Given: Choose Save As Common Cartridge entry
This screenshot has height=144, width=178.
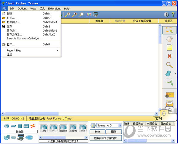Looking at the screenshot, I should (x=31, y=39).
